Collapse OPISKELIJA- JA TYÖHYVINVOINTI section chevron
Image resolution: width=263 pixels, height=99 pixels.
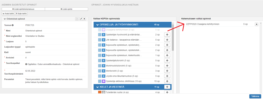[x=97, y=25]
